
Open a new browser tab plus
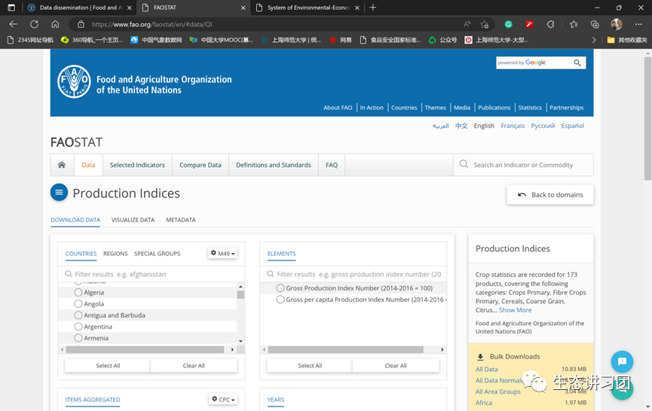[x=372, y=8]
